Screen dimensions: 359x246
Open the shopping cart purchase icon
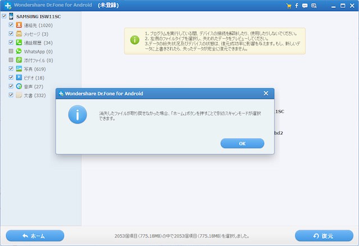coord(289,6)
